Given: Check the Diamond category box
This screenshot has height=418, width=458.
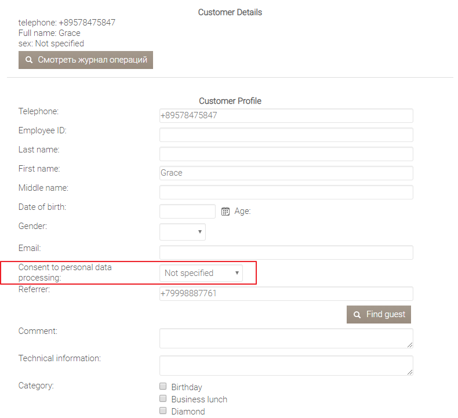Looking at the screenshot, I should [163, 411].
